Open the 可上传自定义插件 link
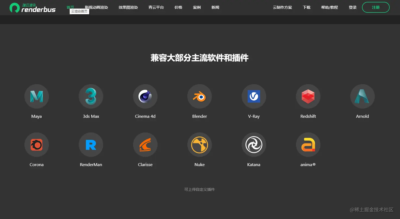Image resolution: width=400 pixels, height=219 pixels. pyautogui.click(x=200, y=189)
